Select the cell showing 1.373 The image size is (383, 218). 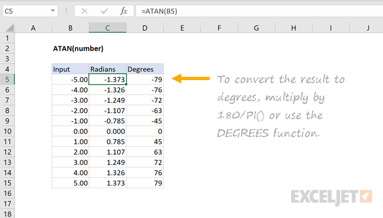pos(107,183)
